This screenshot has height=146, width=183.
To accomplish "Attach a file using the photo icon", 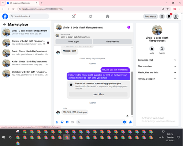I will [x=62, y=122].
